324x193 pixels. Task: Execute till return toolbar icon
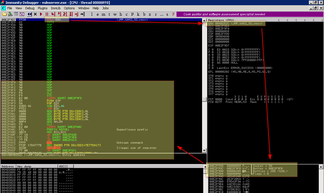click(76, 14)
